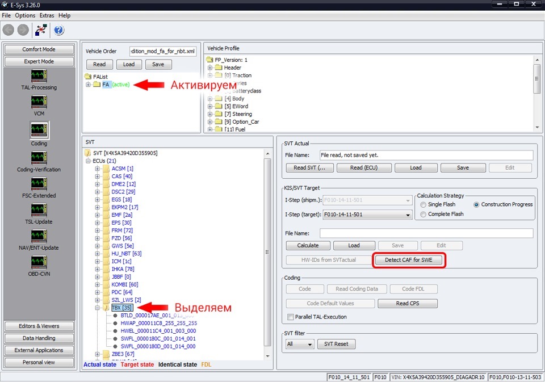
Task: Click the Header folder icon
Action: [x=219, y=68]
